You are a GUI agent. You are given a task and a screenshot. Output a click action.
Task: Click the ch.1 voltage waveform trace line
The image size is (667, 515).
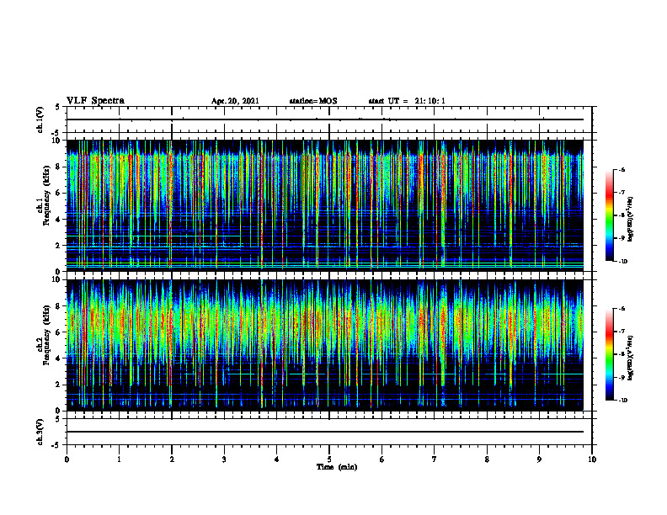325,119
